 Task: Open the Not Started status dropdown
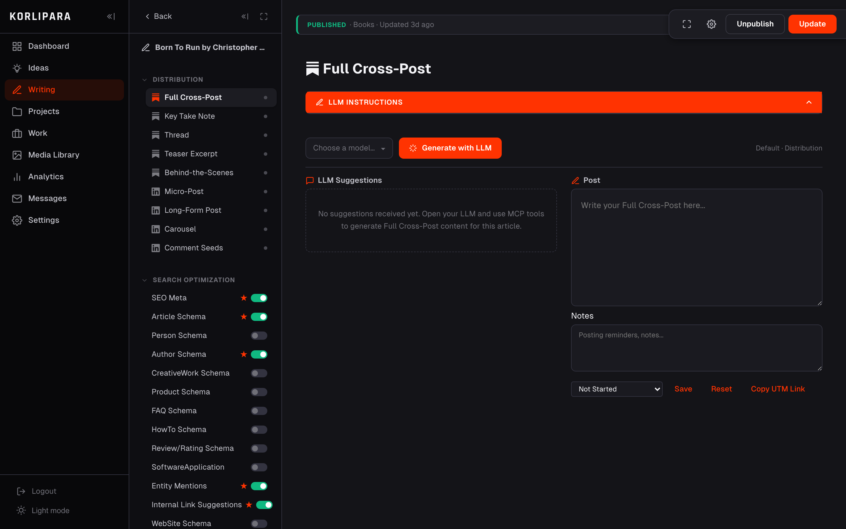617,389
